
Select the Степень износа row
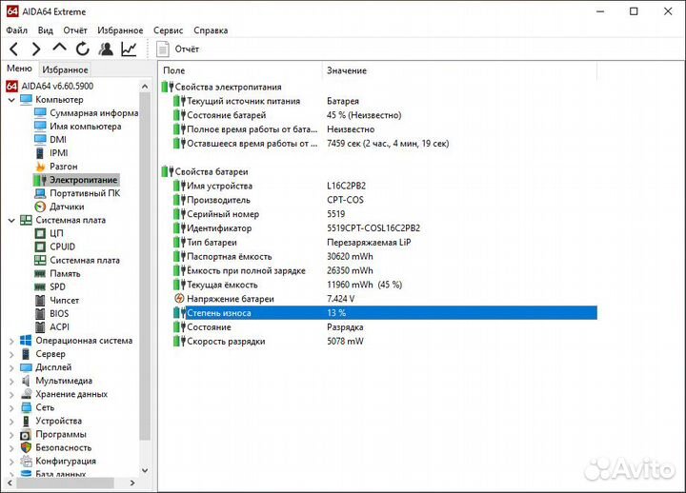(385, 313)
